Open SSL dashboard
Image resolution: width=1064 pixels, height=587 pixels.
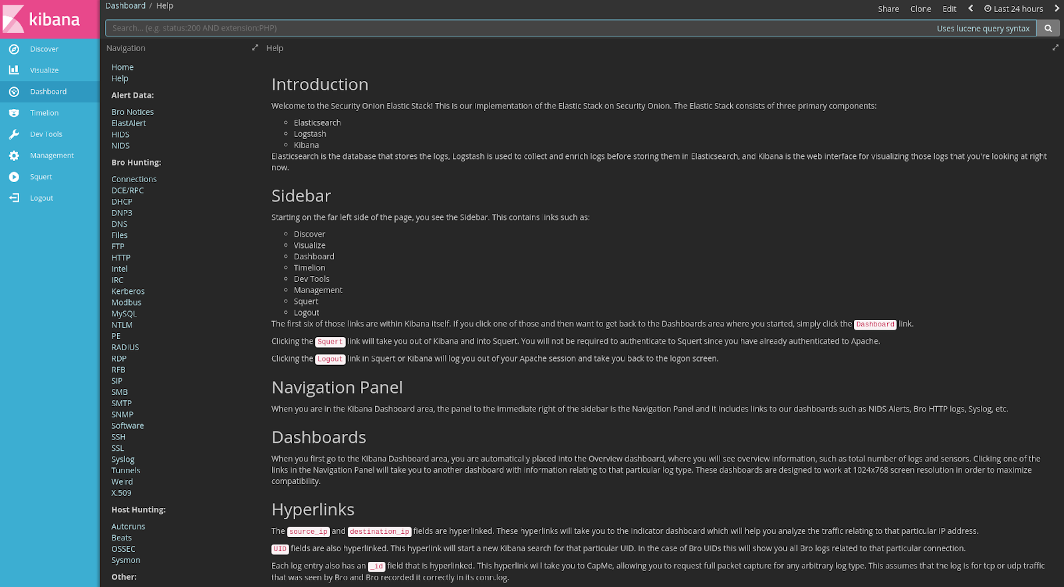[118, 449]
